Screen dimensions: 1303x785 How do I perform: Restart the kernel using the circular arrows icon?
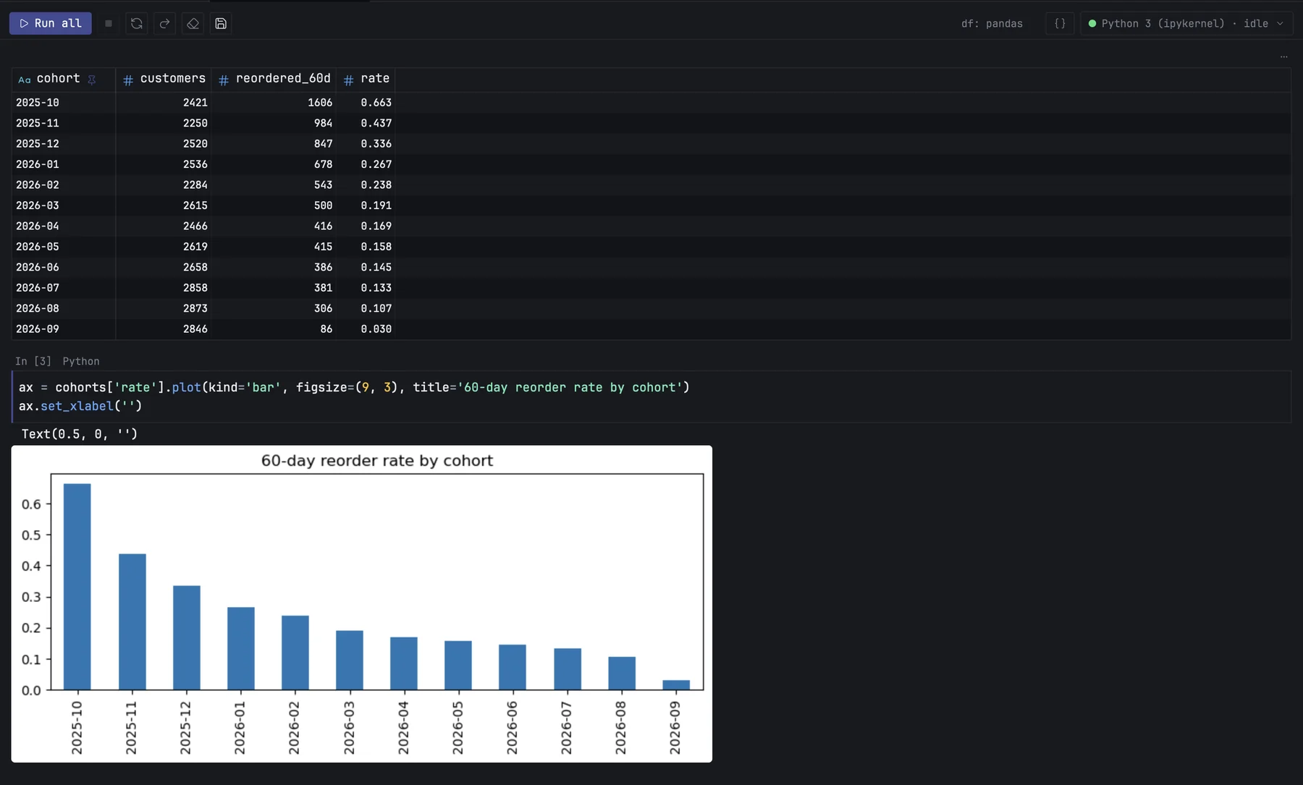point(136,23)
